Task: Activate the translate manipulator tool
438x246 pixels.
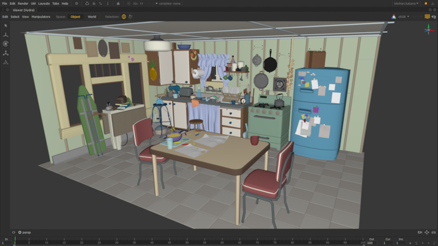Action: pyautogui.click(x=5, y=35)
